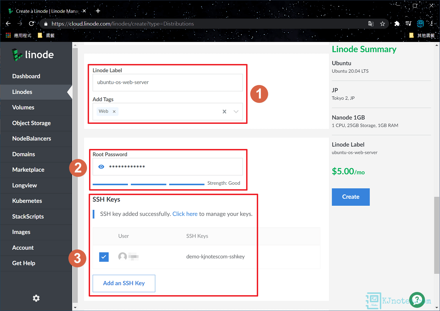Click the browser forward arrow

pyautogui.click(x=20, y=24)
